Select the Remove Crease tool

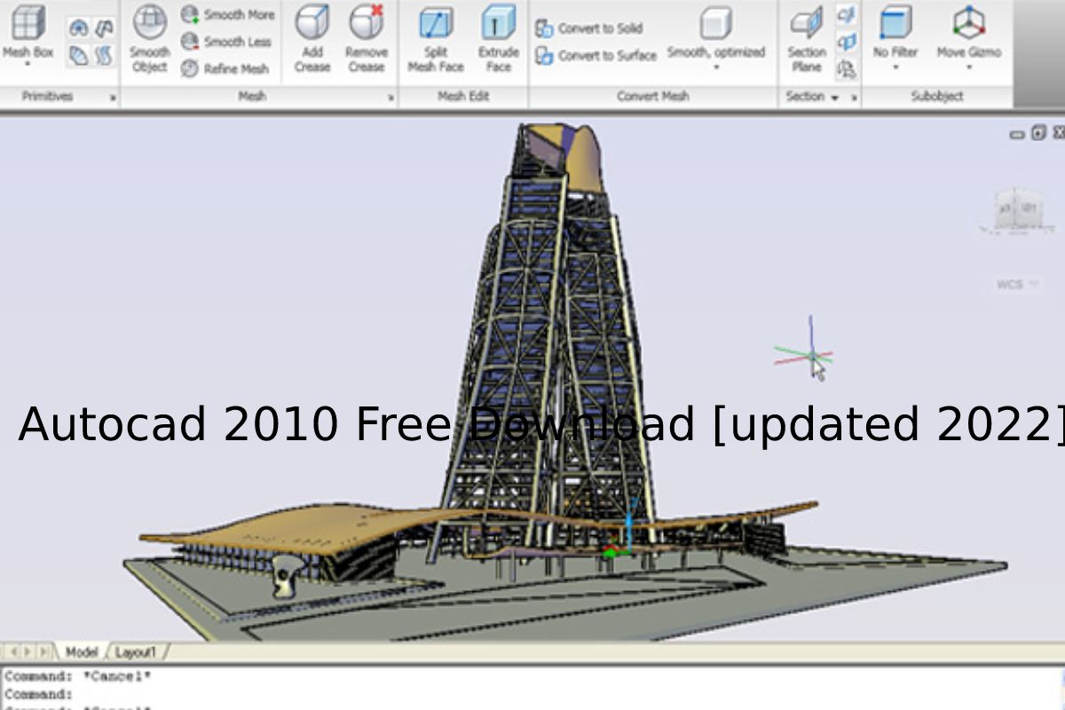tap(367, 38)
